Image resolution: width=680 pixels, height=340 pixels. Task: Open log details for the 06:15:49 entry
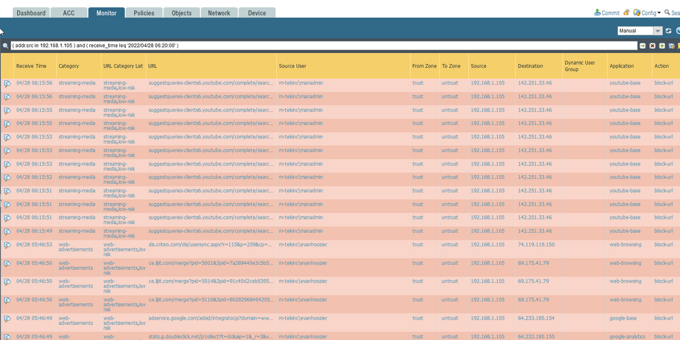click(x=7, y=232)
